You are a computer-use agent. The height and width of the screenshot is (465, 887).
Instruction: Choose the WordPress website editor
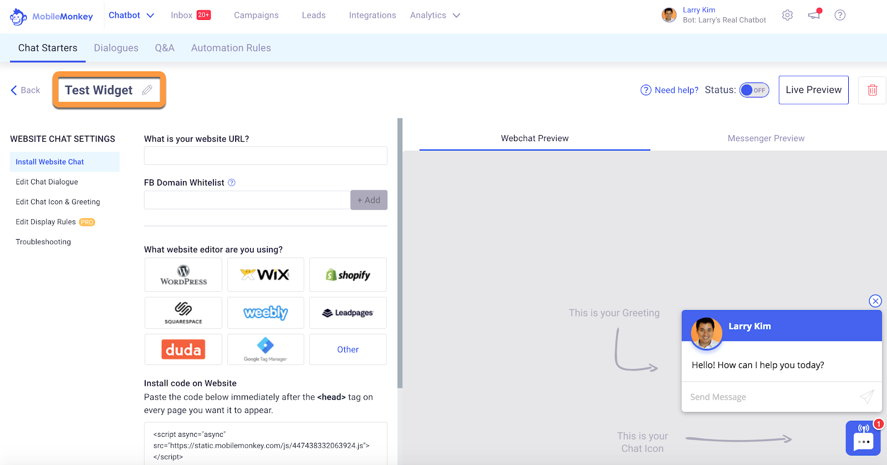(183, 275)
